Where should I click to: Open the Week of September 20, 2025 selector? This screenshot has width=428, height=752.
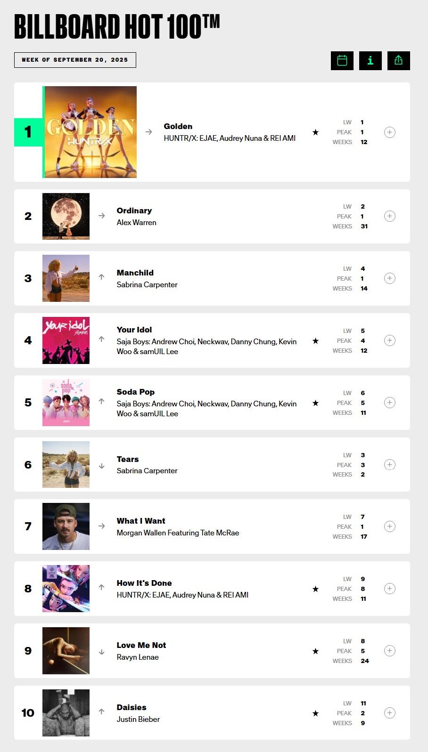click(x=75, y=60)
